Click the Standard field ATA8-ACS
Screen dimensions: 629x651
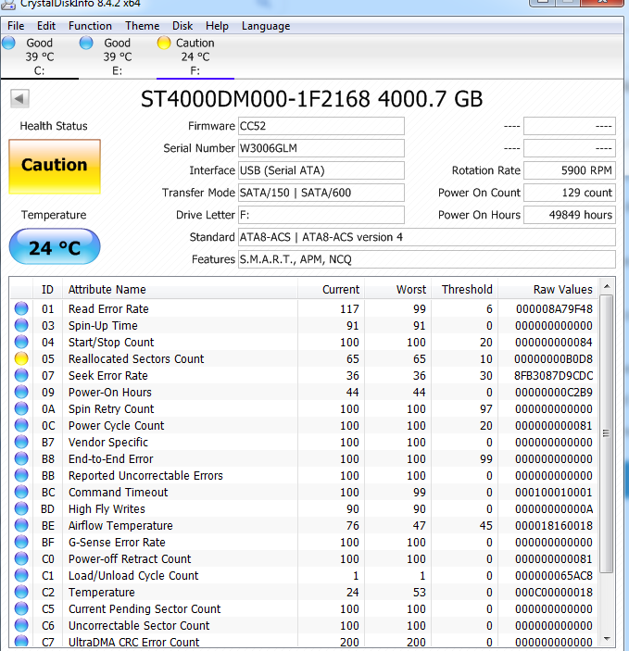tap(426, 237)
